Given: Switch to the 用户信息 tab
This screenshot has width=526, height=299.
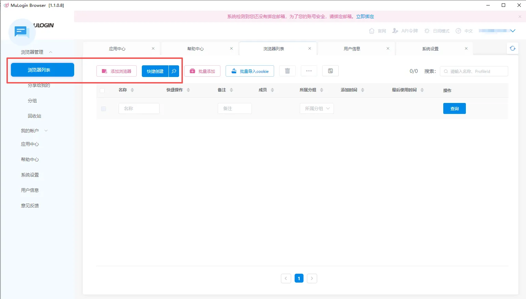Looking at the screenshot, I should (x=352, y=49).
